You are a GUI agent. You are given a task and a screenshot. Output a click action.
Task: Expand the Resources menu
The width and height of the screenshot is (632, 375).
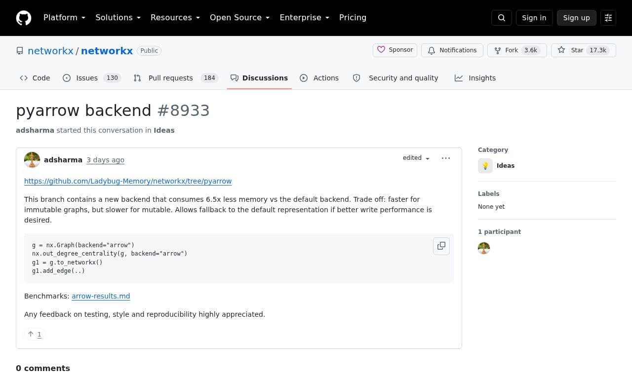[175, 18]
